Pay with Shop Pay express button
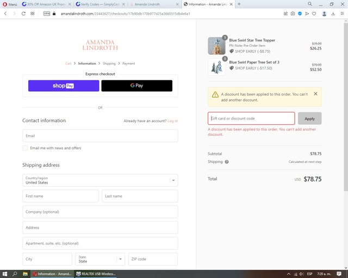348x278 pixels. [64, 86]
